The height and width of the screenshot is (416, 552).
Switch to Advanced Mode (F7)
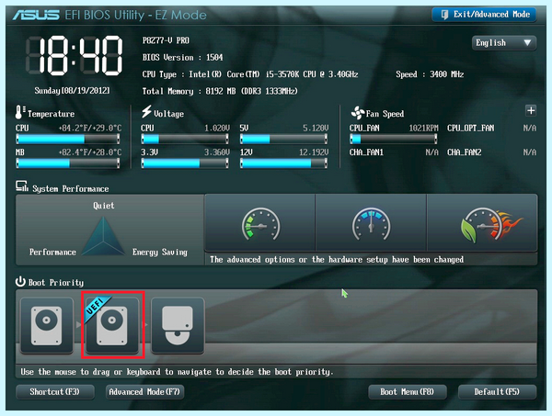[x=144, y=392]
